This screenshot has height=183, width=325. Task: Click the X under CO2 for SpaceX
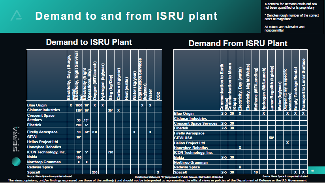click(x=158, y=172)
